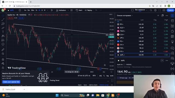The height and width of the screenshot is (98, 175).
Task: Open watchlist advanced view pie icon
Action: click(x=162, y=16)
